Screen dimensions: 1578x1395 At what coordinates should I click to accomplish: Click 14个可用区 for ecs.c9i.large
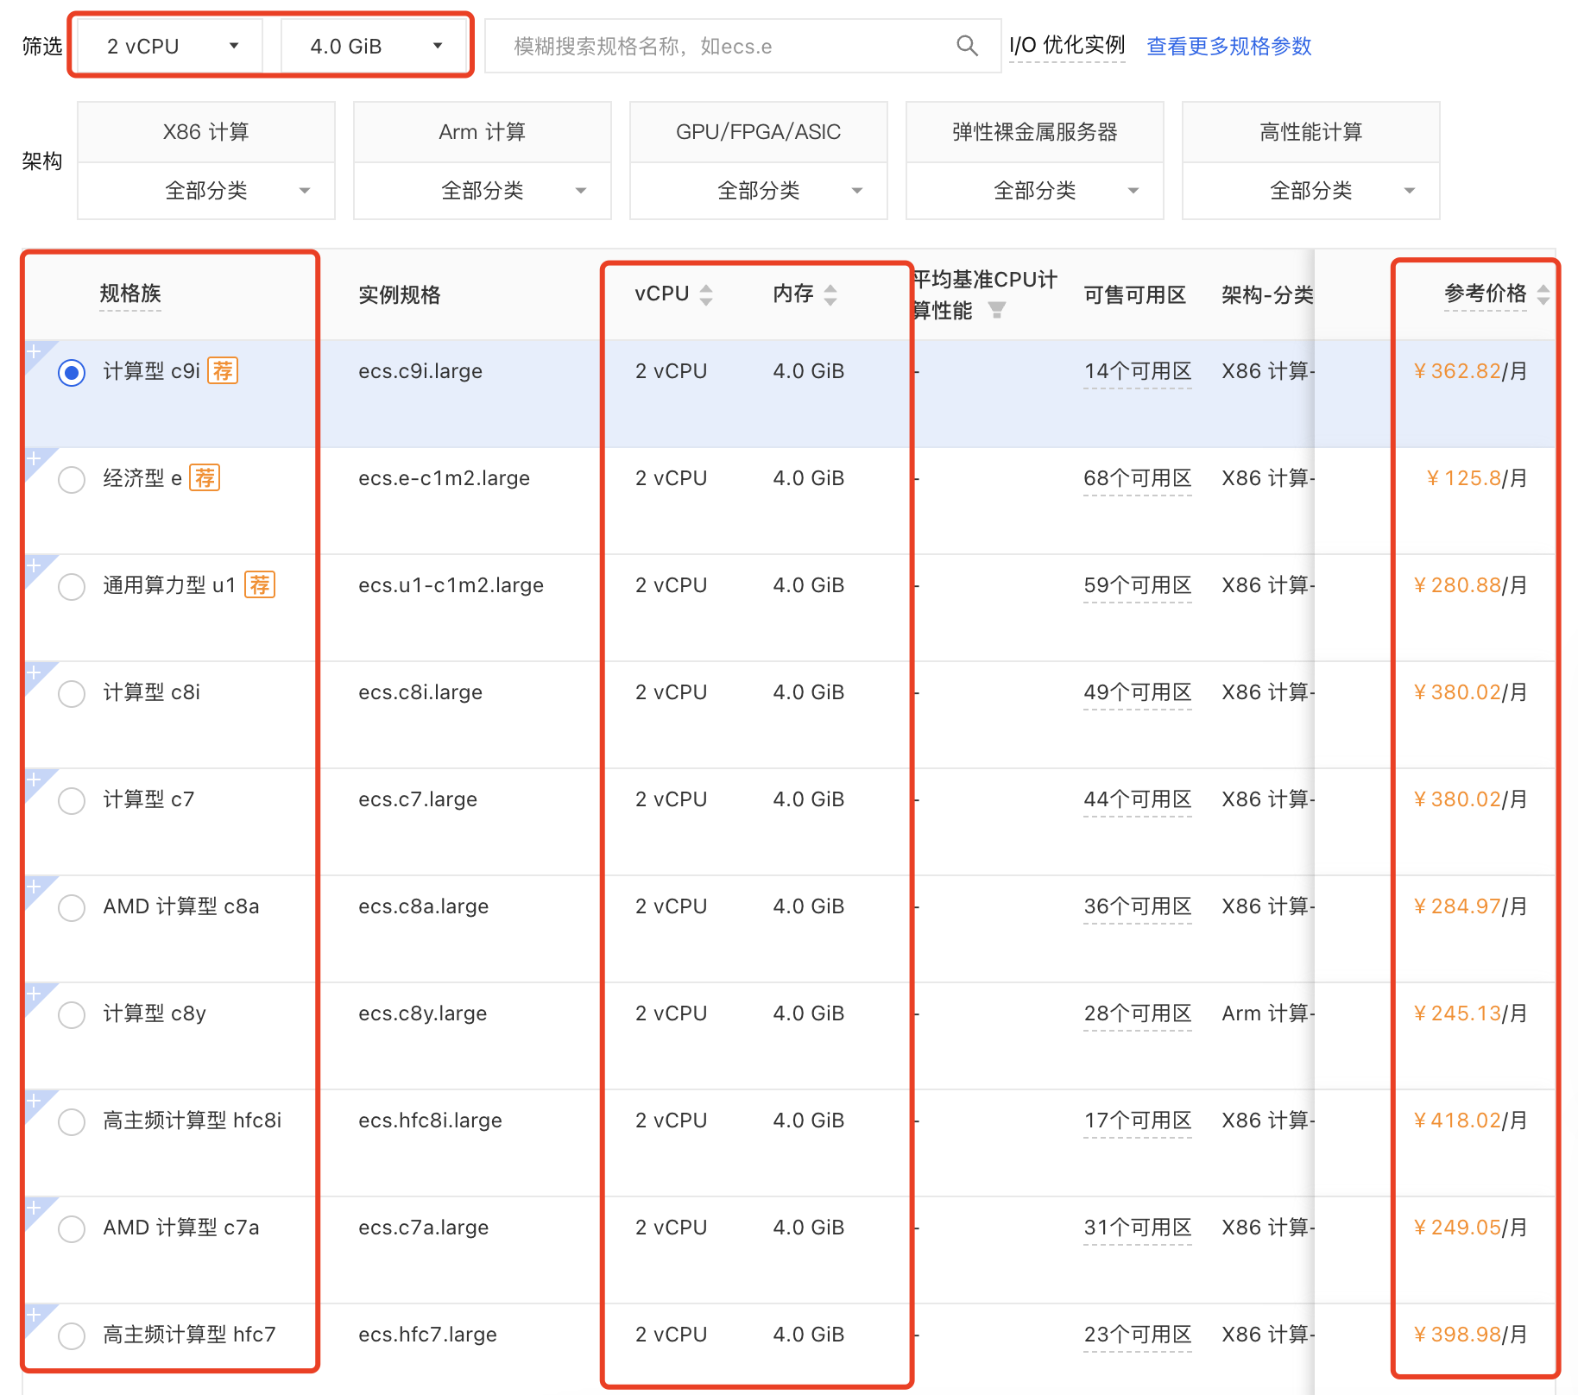(x=1138, y=371)
